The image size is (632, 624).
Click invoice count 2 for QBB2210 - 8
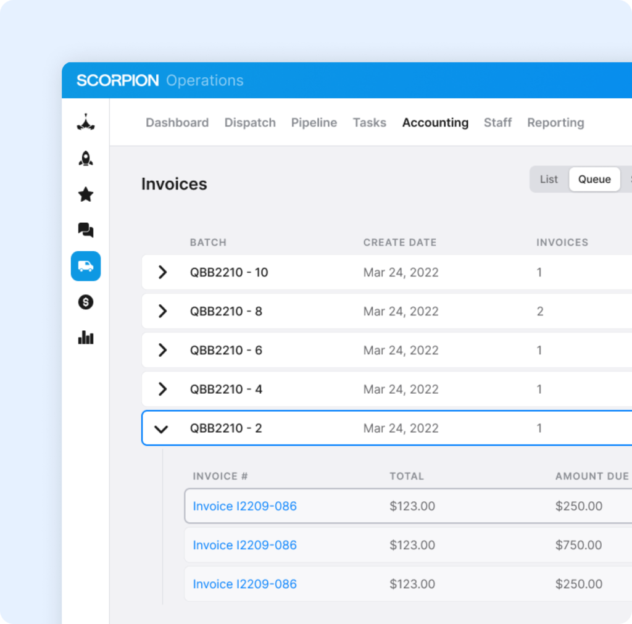point(540,311)
